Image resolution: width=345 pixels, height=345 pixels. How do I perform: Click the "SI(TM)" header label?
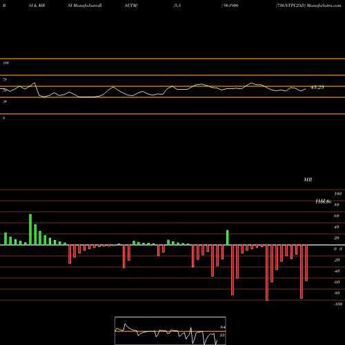pyautogui.click(x=131, y=6)
